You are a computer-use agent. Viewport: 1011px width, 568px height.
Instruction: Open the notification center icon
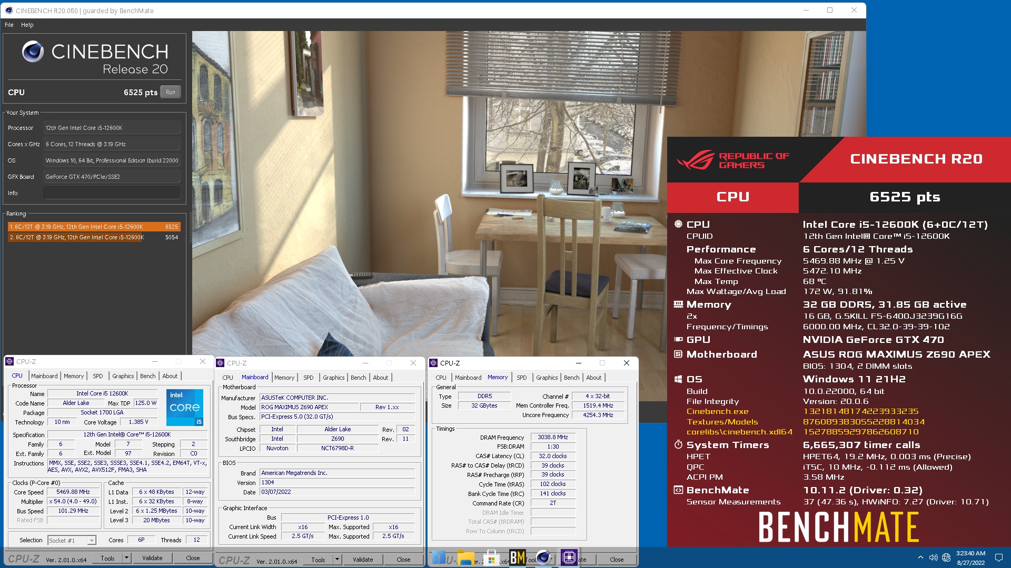tap(998, 557)
